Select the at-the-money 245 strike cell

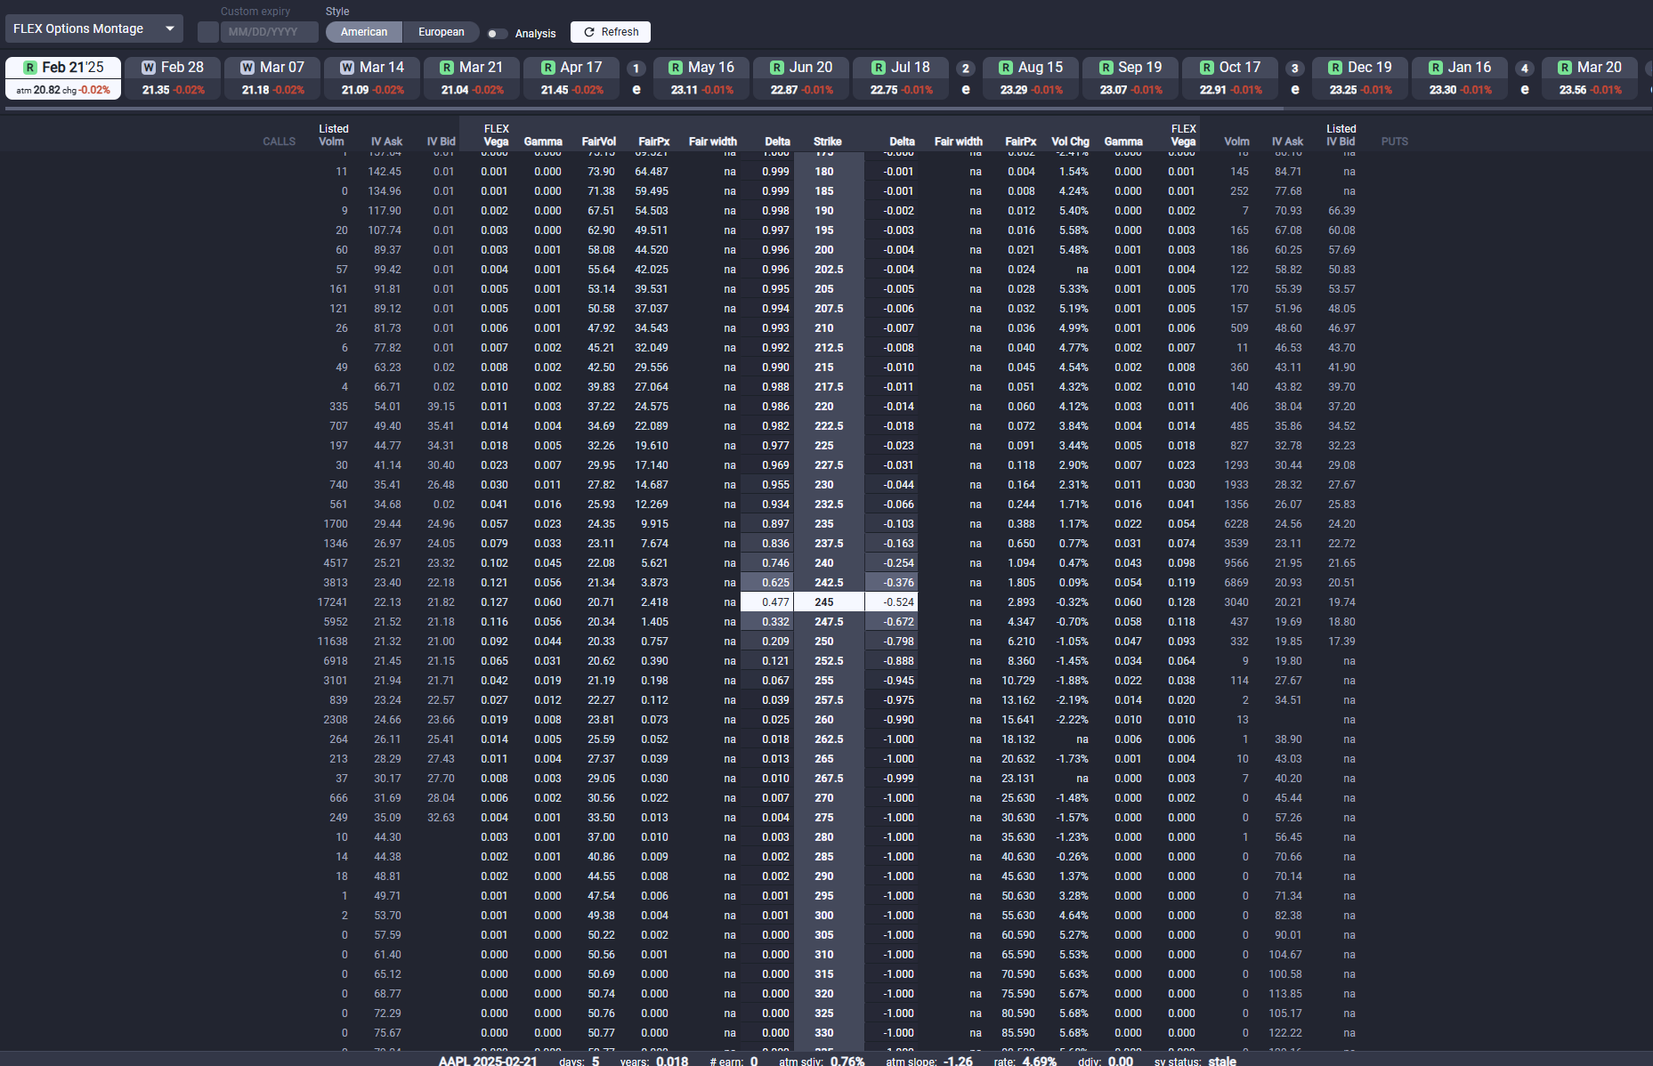pos(829,602)
